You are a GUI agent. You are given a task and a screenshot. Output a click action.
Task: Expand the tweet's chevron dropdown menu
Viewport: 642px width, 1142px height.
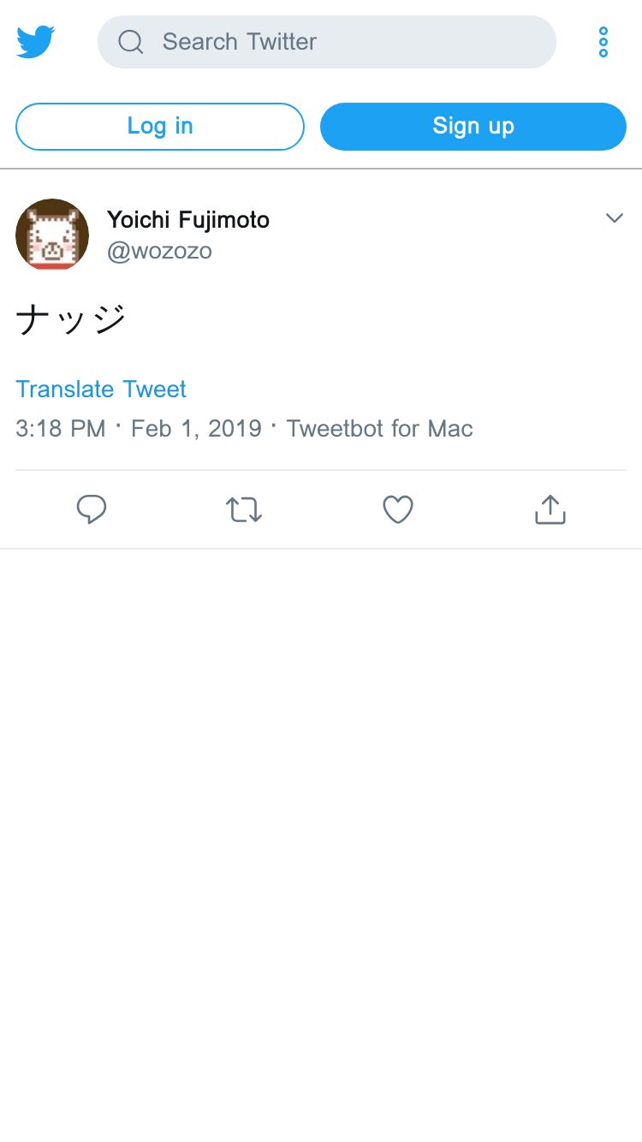[x=615, y=218]
